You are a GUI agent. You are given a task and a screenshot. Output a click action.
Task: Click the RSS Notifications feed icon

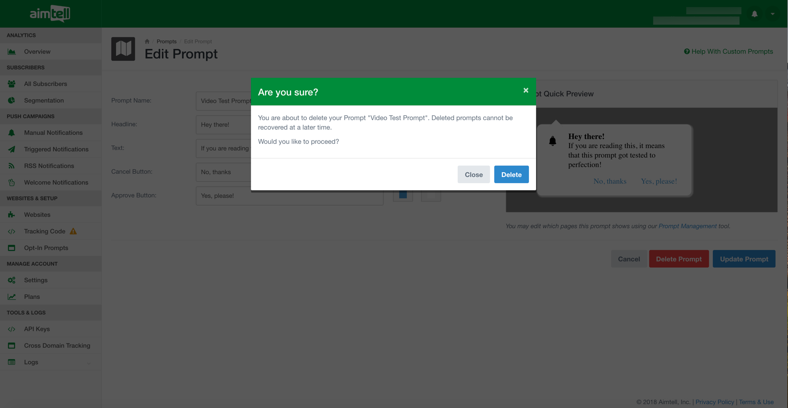click(11, 166)
